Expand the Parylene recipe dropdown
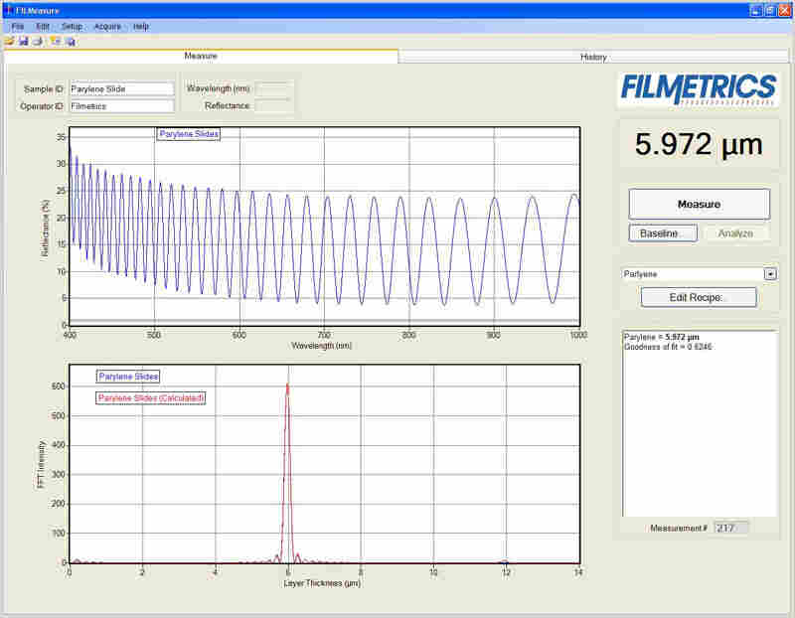The width and height of the screenshot is (795, 618). tap(769, 274)
